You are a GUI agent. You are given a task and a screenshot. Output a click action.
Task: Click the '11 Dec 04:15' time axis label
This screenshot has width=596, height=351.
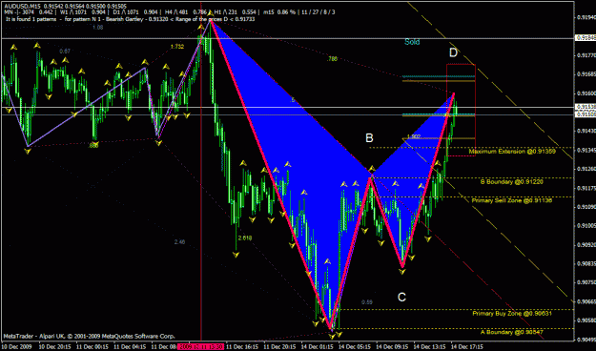[130, 347]
